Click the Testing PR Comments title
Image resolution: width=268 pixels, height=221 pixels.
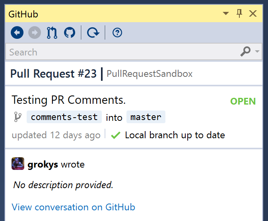point(68,100)
